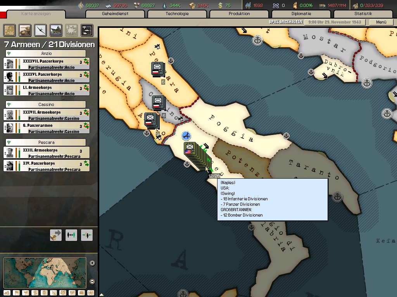Select the 6. Panzerarmee unit row
The width and height of the screenshot is (397, 297).
47,128
